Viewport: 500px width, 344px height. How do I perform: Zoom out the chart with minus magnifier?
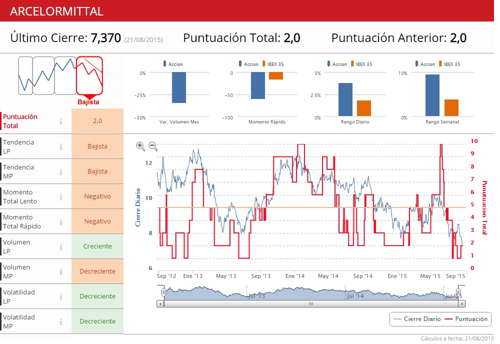click(153, 146)
